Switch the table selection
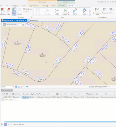Image resolution: width=116 pixels, height=127 pixels. pyautogui.click(x=59, y=94)
